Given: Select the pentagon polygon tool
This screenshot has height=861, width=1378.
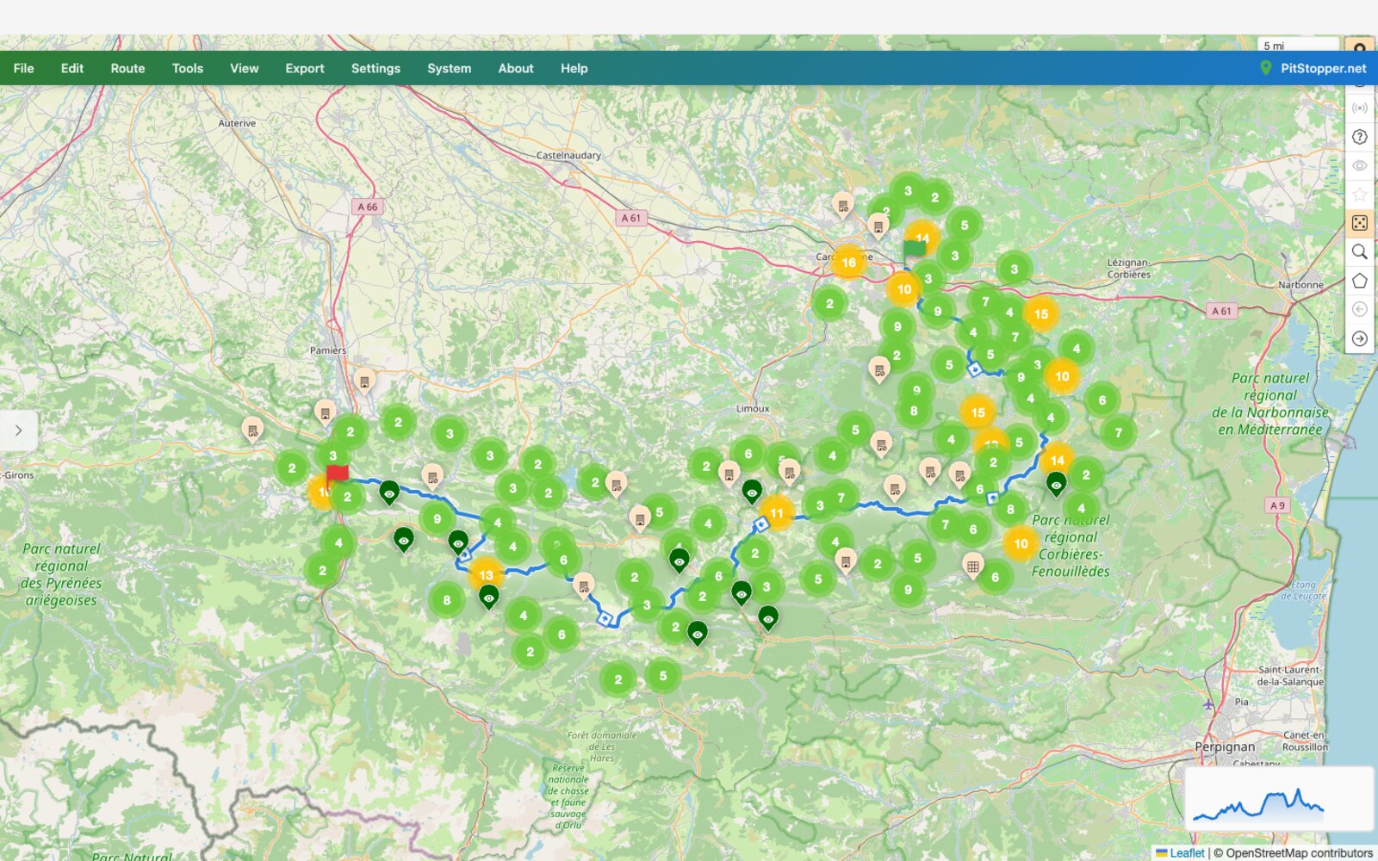Looking at the screenshot, I should click(1359, 281).
